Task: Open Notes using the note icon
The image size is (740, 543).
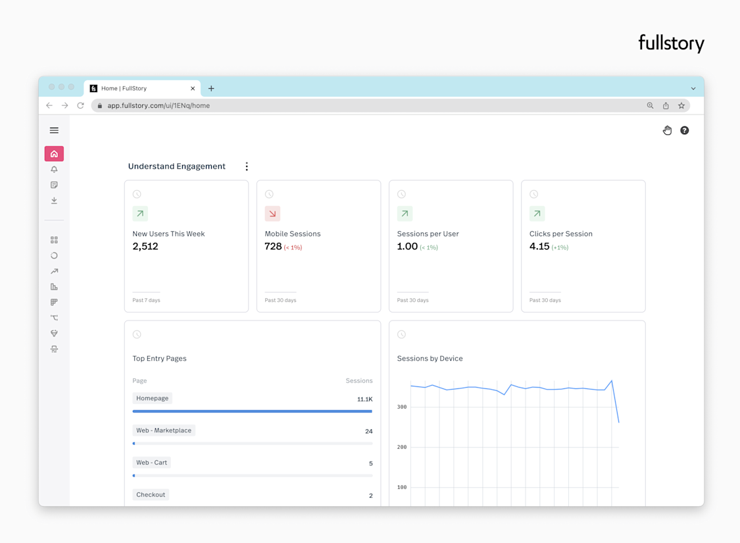Action: tap(54, 185)
